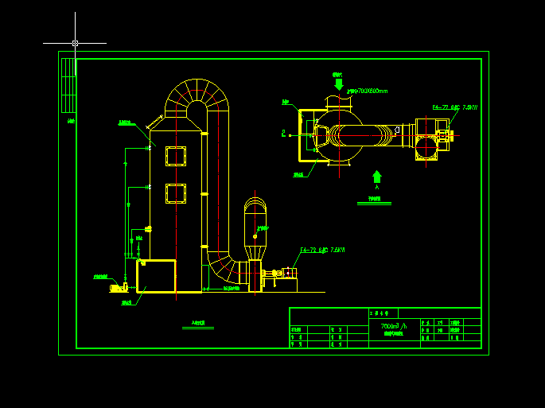Click the small label next to the vessel's yellow circle
Image resolution: width=545 pixels, height=408 pixels.
(263, 228)
